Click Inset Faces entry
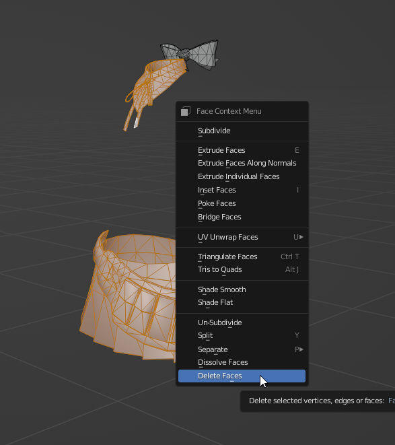Image resolution: width=395 pixels, height=445 pixels. click(242, 190)
